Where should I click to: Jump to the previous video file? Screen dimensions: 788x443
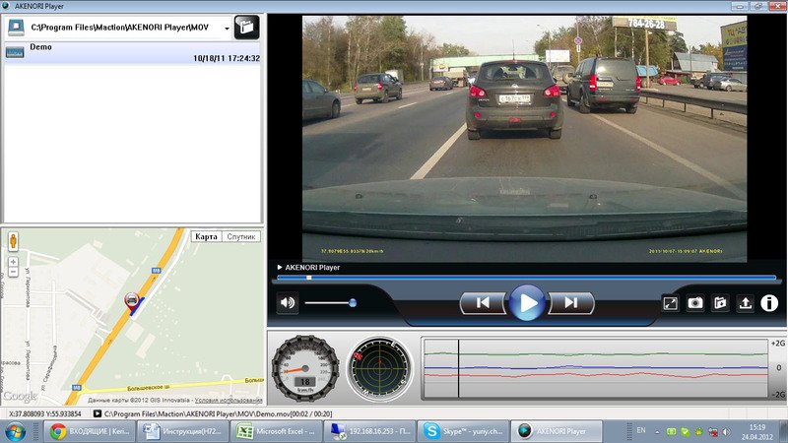[x=483, y=303]
